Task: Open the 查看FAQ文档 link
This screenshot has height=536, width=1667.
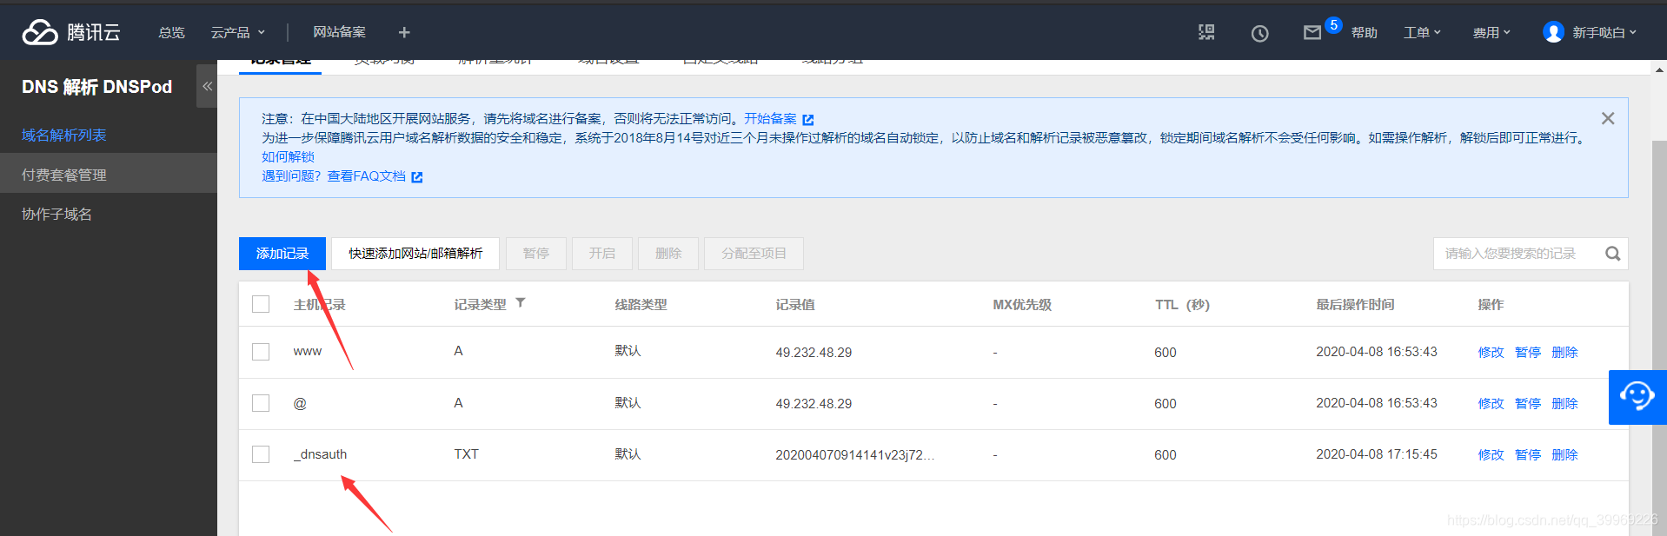Action: (x=366, y=176)
